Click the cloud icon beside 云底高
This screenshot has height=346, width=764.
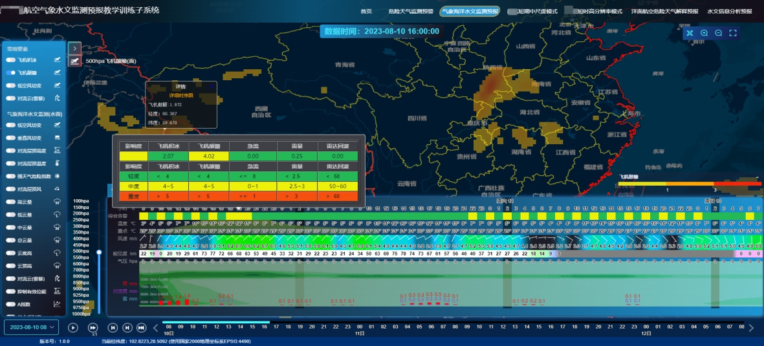pyautogui.click(x=57, y=253)
